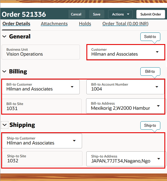Image resolution: width=167 pixels, height=181 pixels.
Task: Click the Cancel button
Action: click(x=77, y=14)
